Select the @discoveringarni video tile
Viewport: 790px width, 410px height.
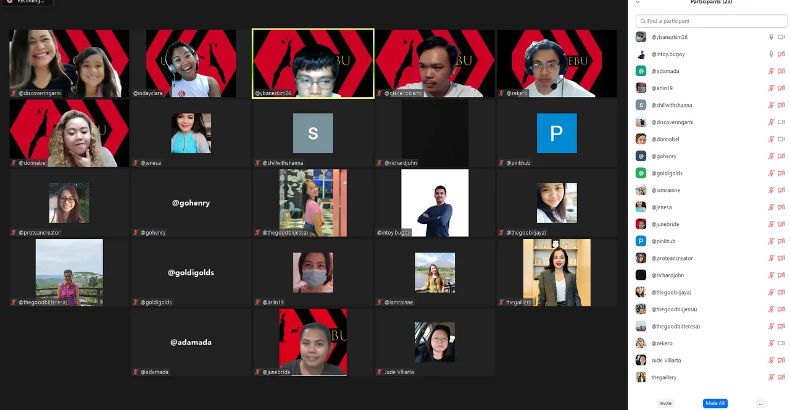tap(69, 64)
